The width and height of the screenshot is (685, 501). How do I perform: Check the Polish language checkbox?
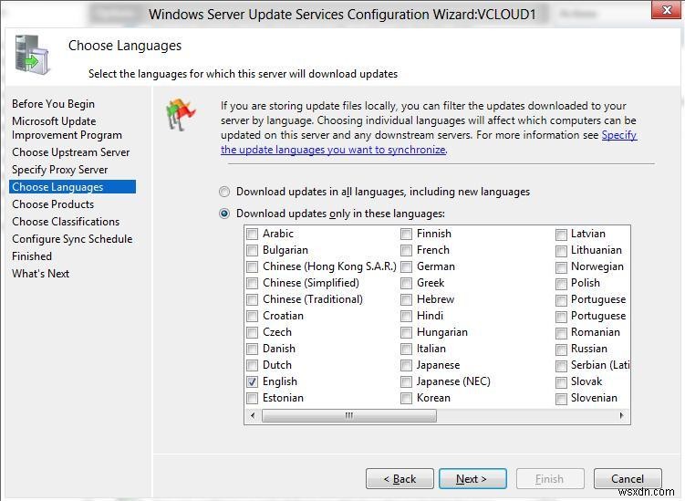coord(561,284)
